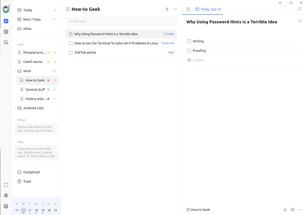The image size is (306, 215).
Task: Check the Writing subtask checkbox
Action: (x=189, y=41)
